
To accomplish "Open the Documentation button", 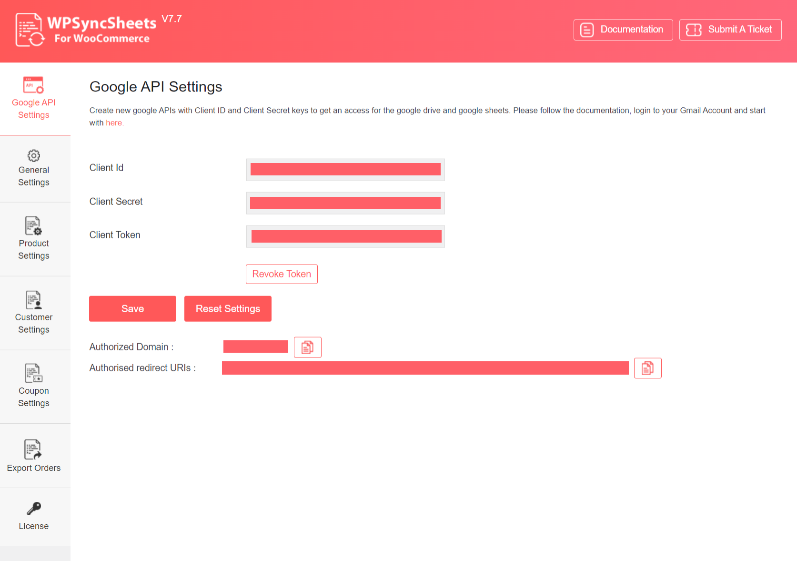I will (623, 30).
